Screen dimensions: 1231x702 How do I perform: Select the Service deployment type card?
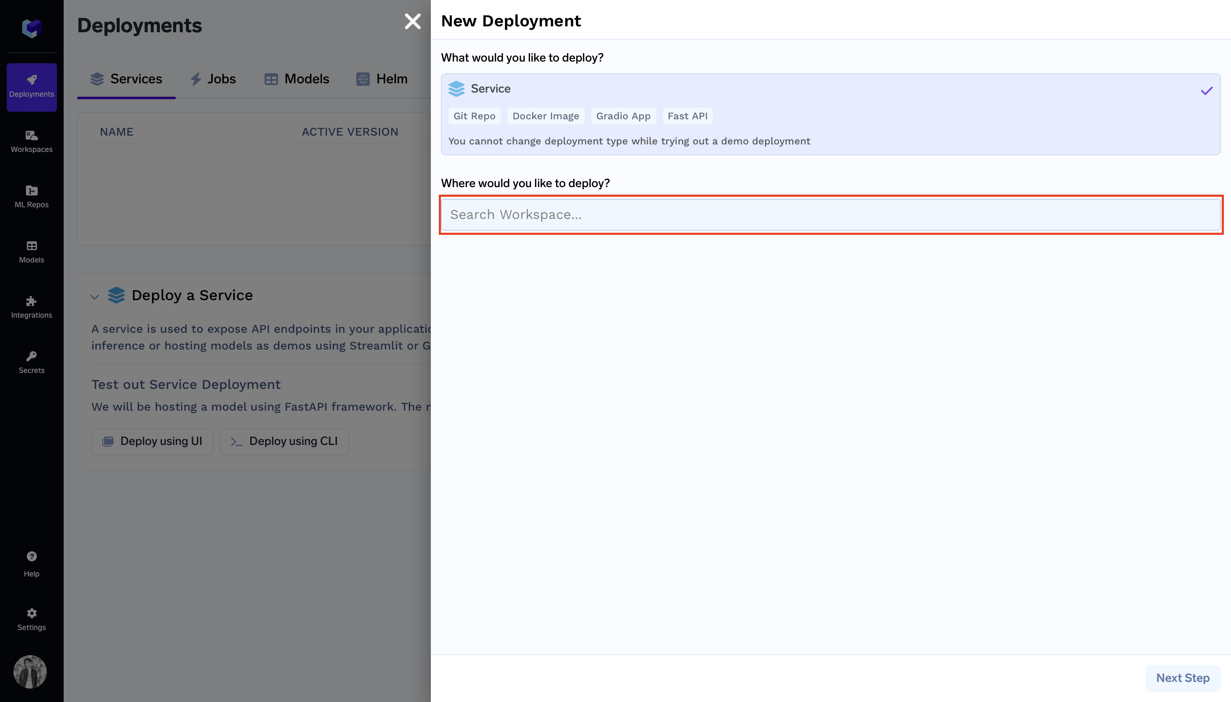(830, 114)
